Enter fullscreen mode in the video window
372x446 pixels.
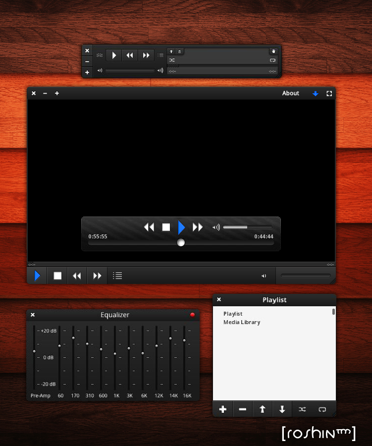tap(329, 93)
